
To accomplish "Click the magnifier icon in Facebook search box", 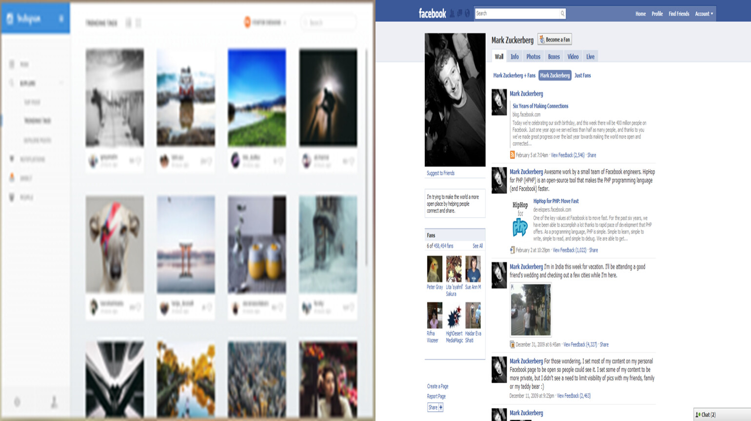I will (562, 14).
